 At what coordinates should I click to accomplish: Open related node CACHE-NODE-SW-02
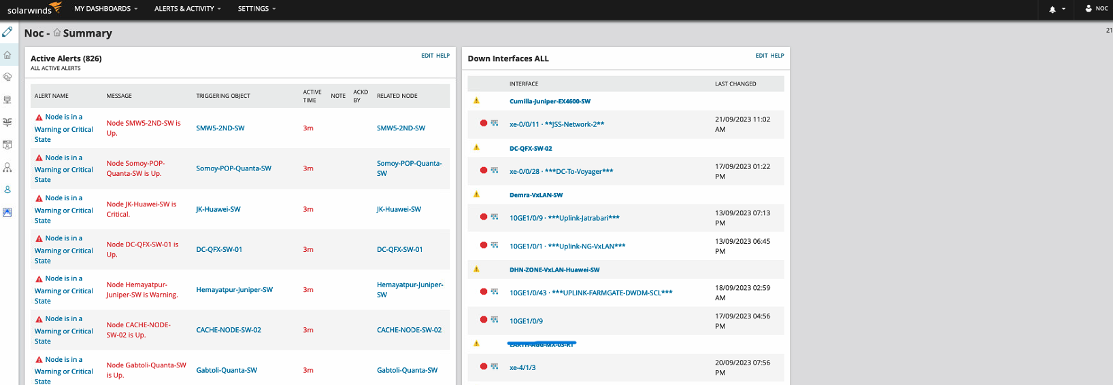tap(409, 330)
